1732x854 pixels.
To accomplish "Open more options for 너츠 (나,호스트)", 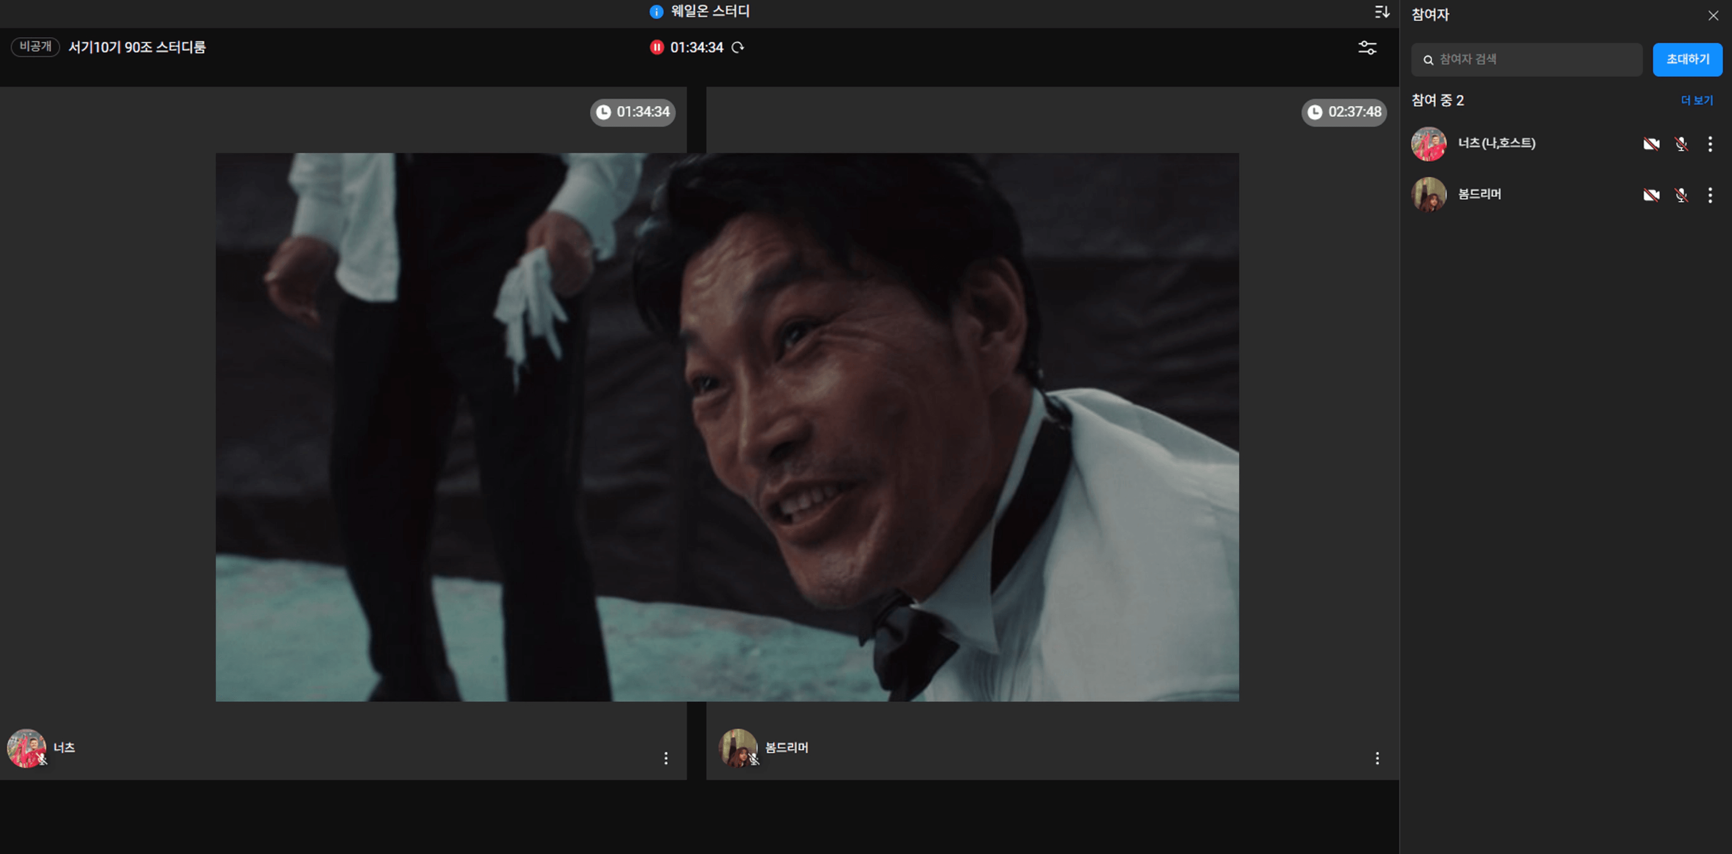I will [1710, 143].
